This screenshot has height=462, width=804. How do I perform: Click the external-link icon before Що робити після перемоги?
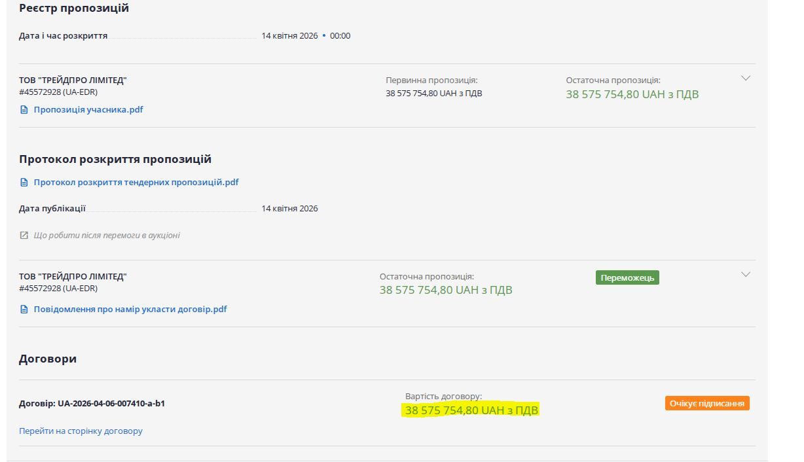click(x=24, y=236)
